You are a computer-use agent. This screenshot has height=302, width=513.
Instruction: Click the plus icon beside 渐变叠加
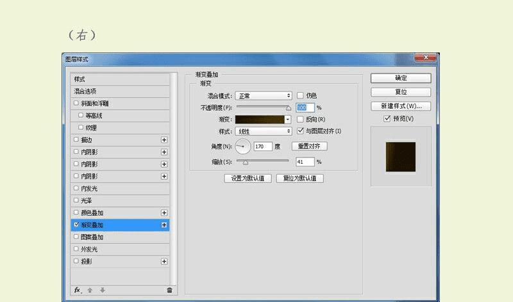click(164, 225)
